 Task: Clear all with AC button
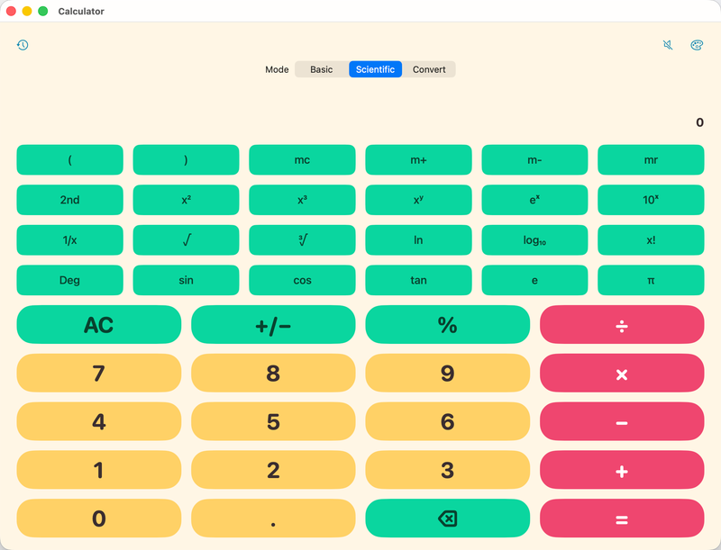99,325
